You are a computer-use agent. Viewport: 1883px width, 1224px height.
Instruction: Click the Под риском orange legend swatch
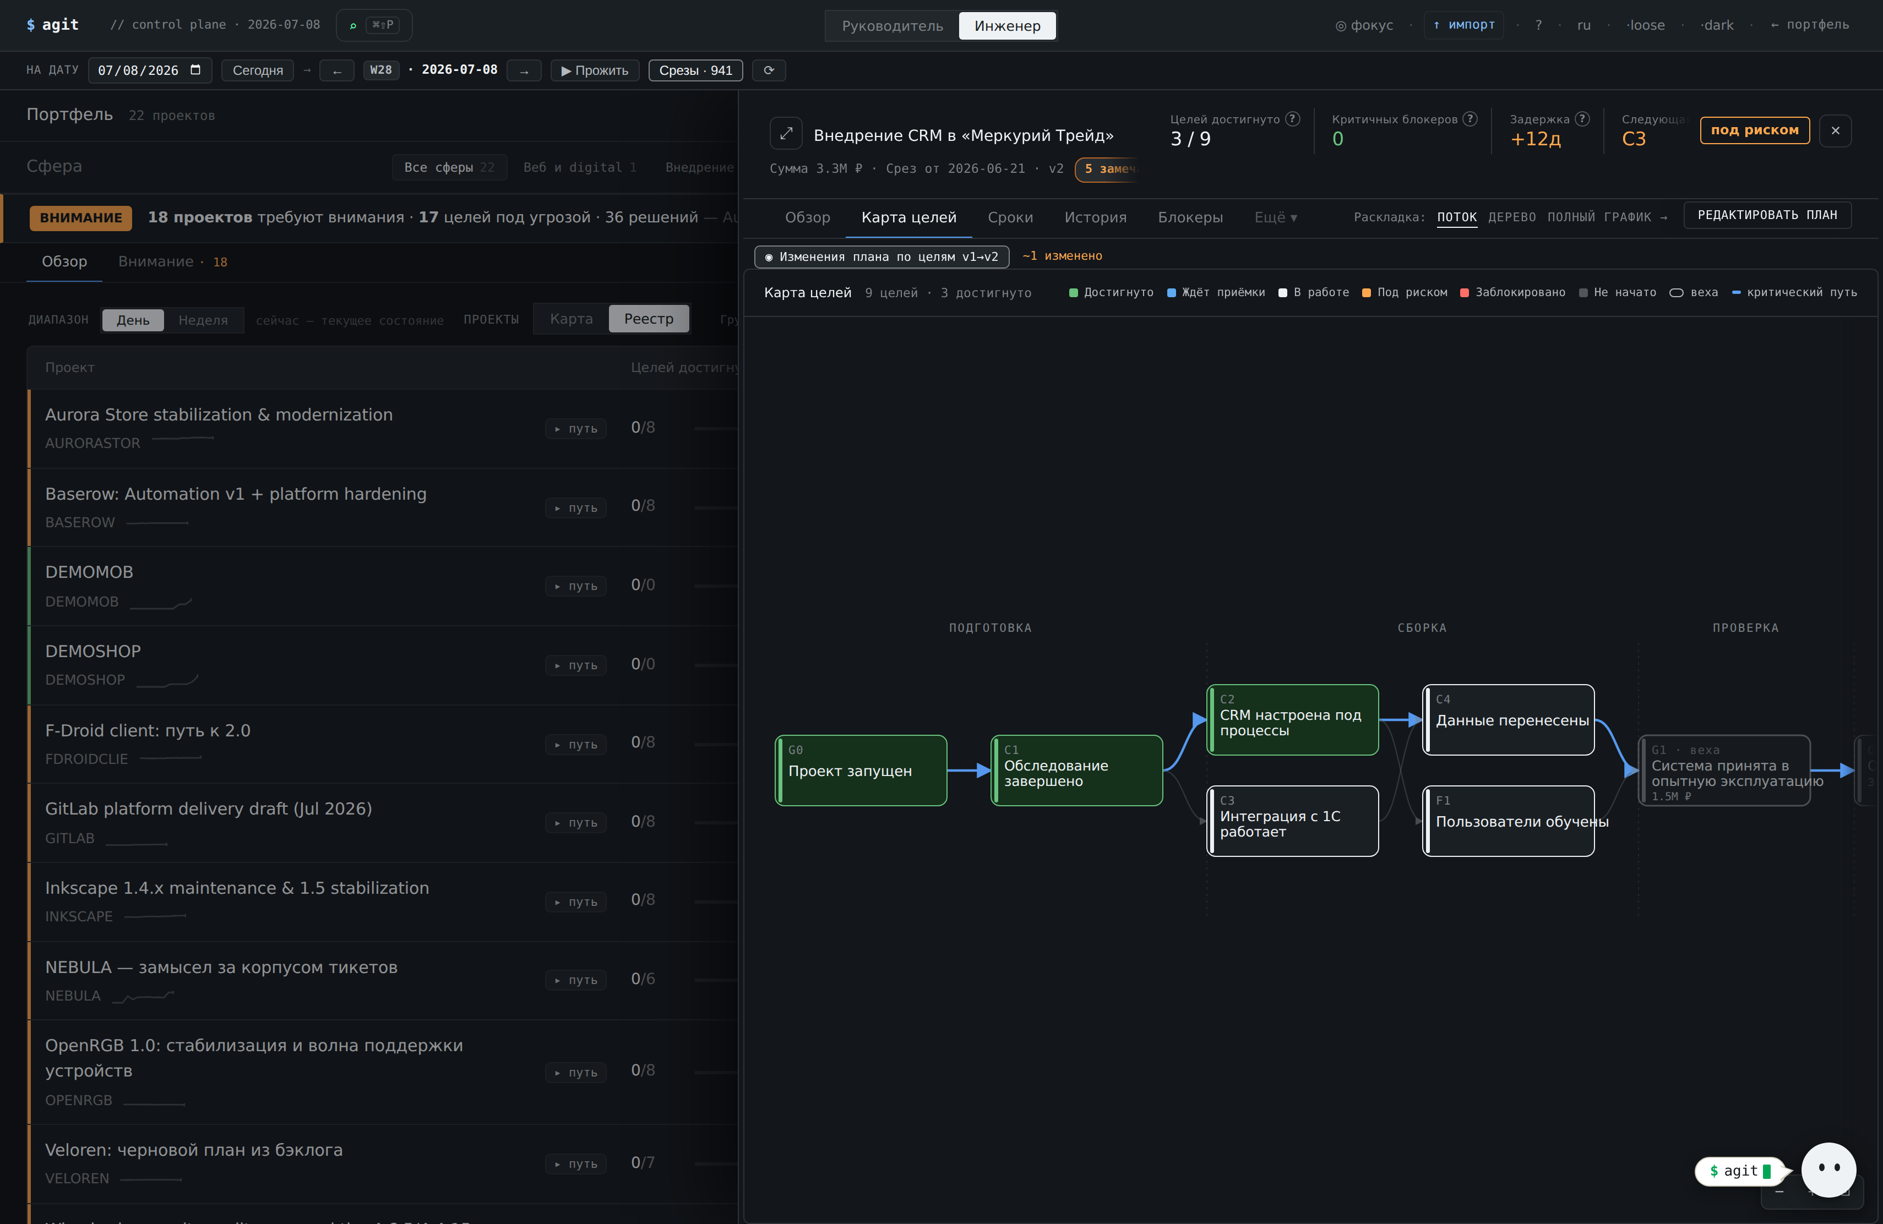coord(1367,293)
